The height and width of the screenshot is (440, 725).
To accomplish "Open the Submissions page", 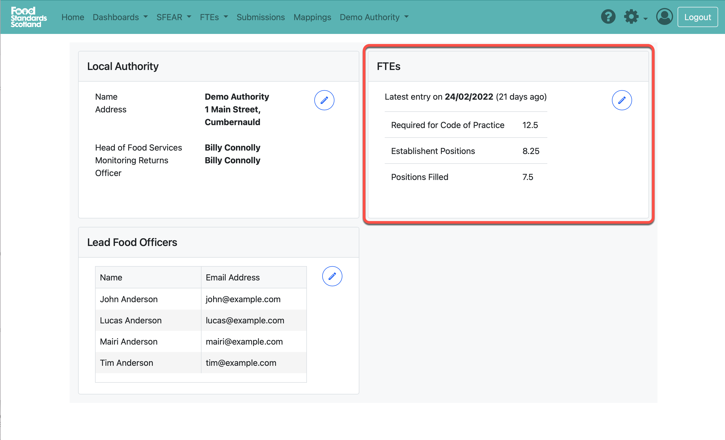I will (x=260, y=17).
